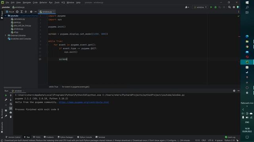Toggle scroll to end in the Run console
The height and width of the screenshot is (142, 254).
click(x=11, y=108)
